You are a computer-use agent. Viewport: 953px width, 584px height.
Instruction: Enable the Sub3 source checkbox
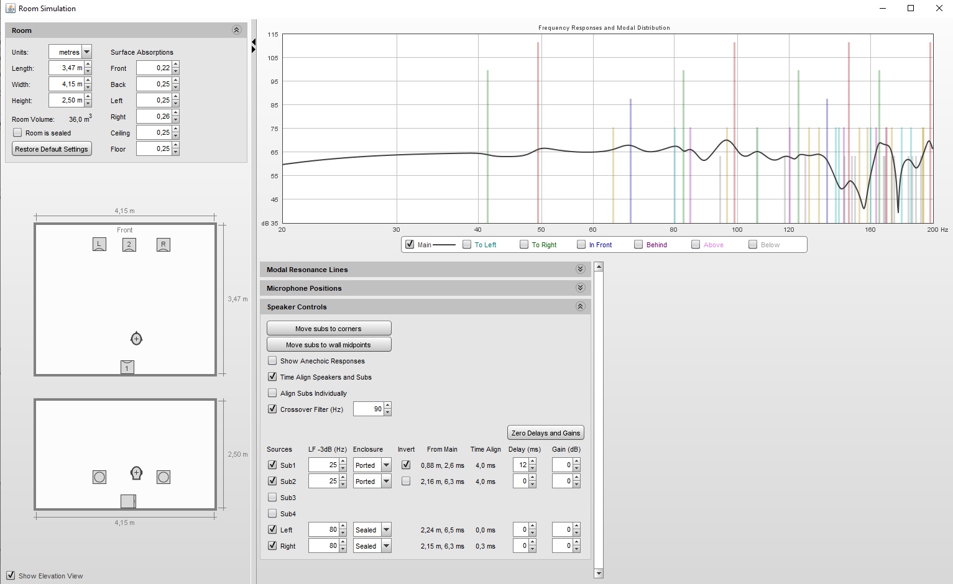click(272, 497)
